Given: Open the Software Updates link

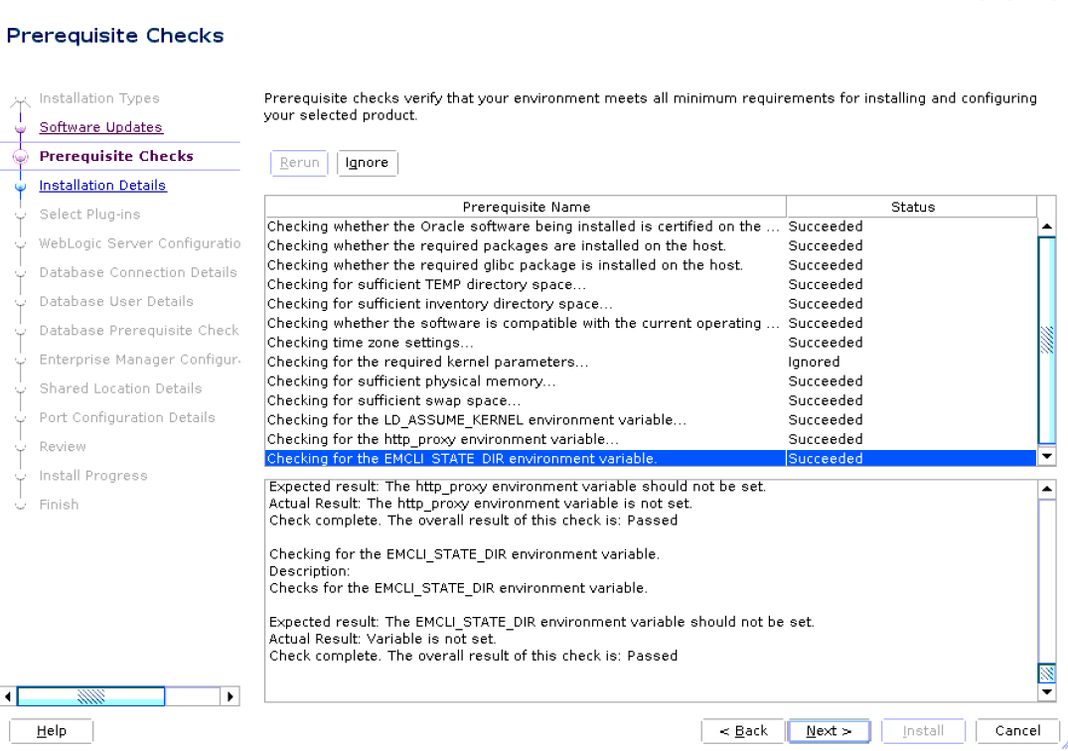Looking at the screenshot, I should coord(100,127).
